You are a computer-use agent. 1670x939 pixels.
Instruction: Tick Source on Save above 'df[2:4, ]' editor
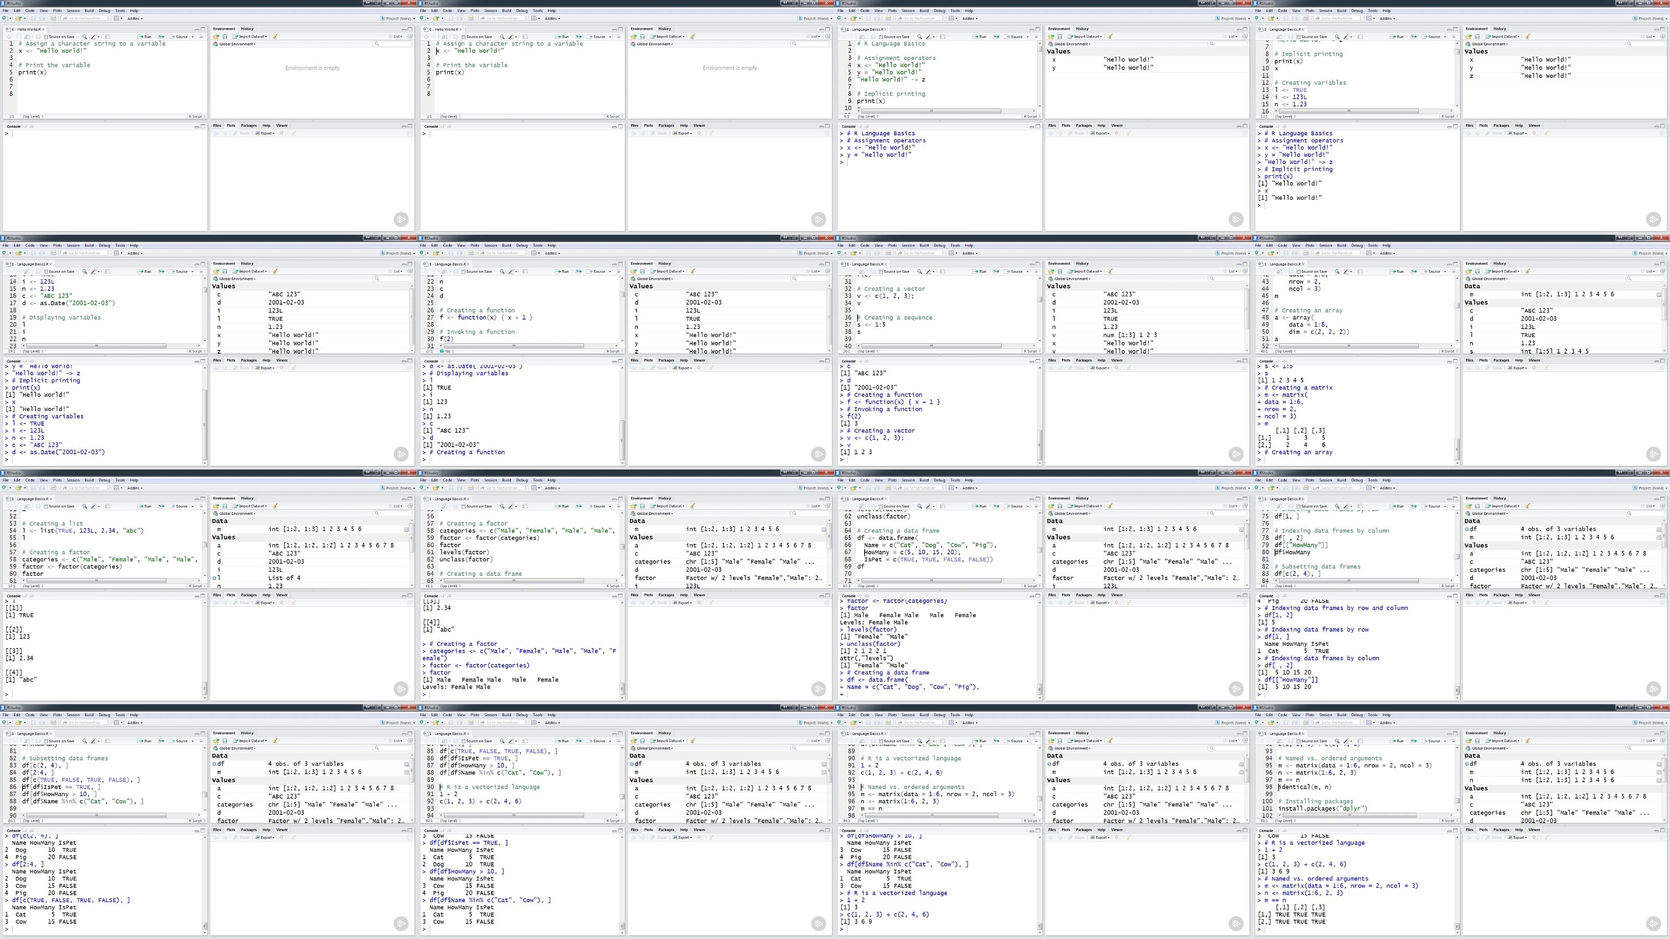pos(46,741)
